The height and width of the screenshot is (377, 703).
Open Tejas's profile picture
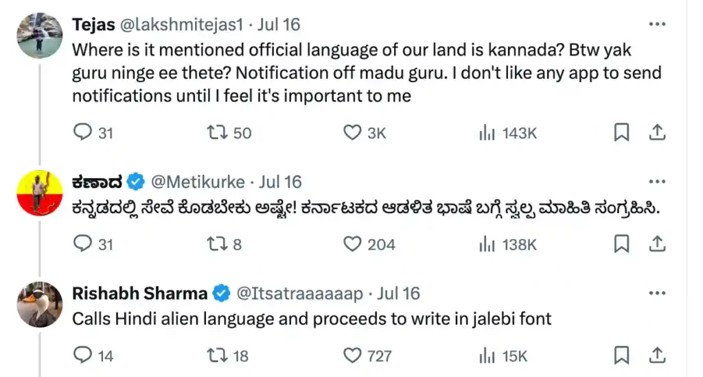[x=40, y=36]
